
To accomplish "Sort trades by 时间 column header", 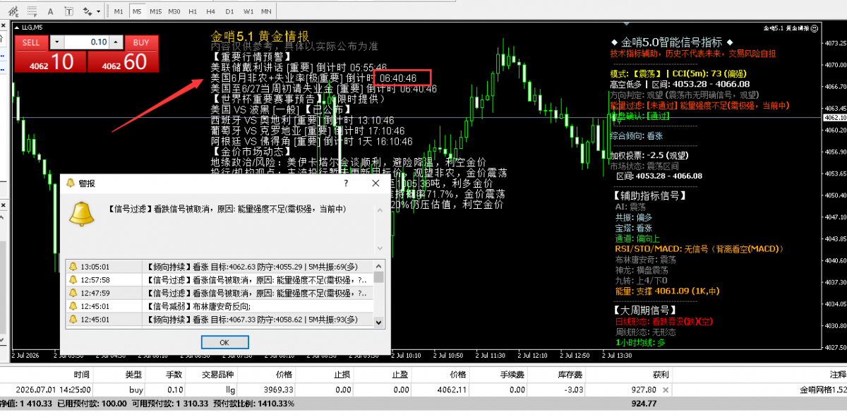I will (x=81, y=375).
